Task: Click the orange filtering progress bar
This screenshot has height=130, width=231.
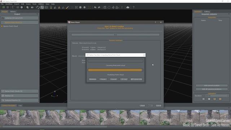Action: pos(115,70)
